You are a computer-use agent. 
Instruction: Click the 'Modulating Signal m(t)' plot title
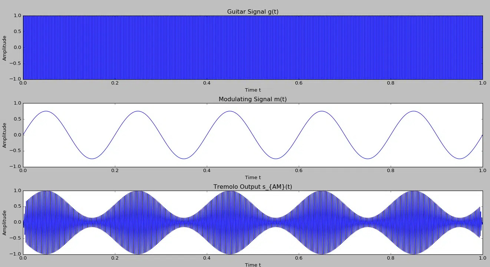253,99
